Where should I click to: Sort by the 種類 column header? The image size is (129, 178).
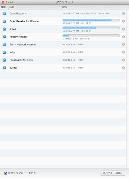click(x=4, y=7)
